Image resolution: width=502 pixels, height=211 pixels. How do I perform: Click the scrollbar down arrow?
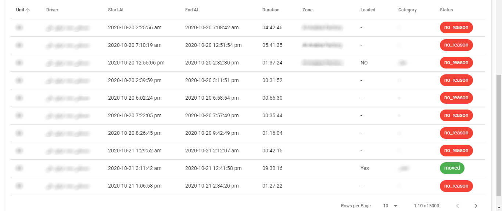[499, 208]
